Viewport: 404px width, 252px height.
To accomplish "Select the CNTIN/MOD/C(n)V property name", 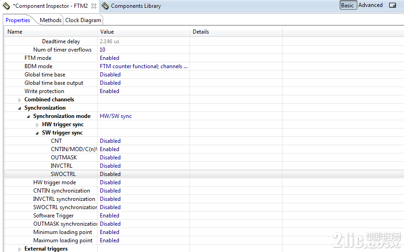I will pos(74,149).
